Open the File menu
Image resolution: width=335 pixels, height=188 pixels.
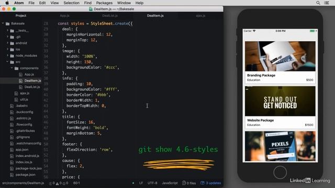[x=31, y=3]
